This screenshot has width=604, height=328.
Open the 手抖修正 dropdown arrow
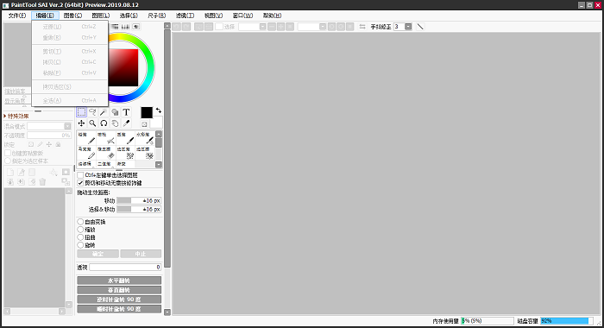coord(408,27)
